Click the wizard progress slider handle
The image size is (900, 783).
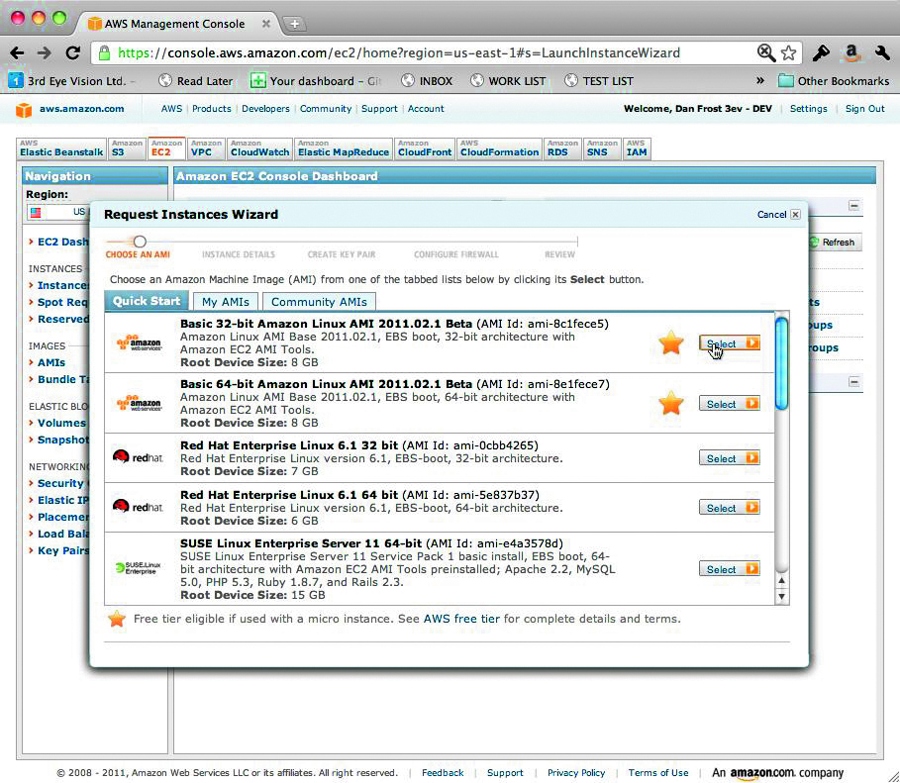[140, 242]
